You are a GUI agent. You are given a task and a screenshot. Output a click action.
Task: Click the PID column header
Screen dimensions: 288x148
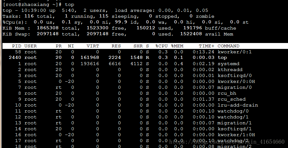tap(17, 46)
